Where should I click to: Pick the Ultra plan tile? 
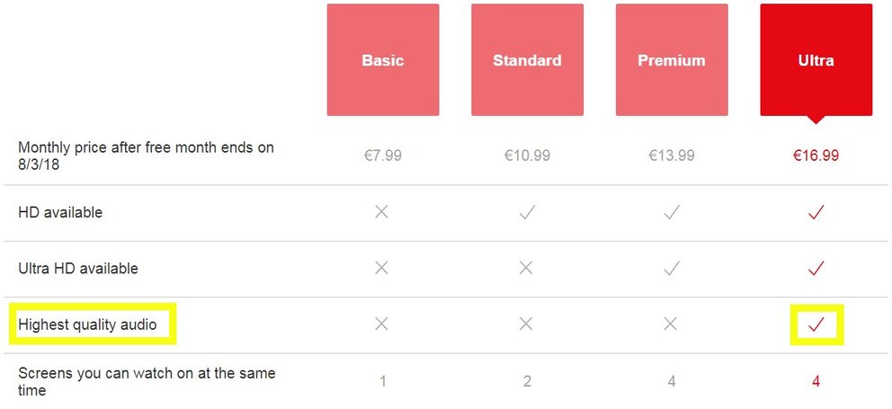coord(816,63)
